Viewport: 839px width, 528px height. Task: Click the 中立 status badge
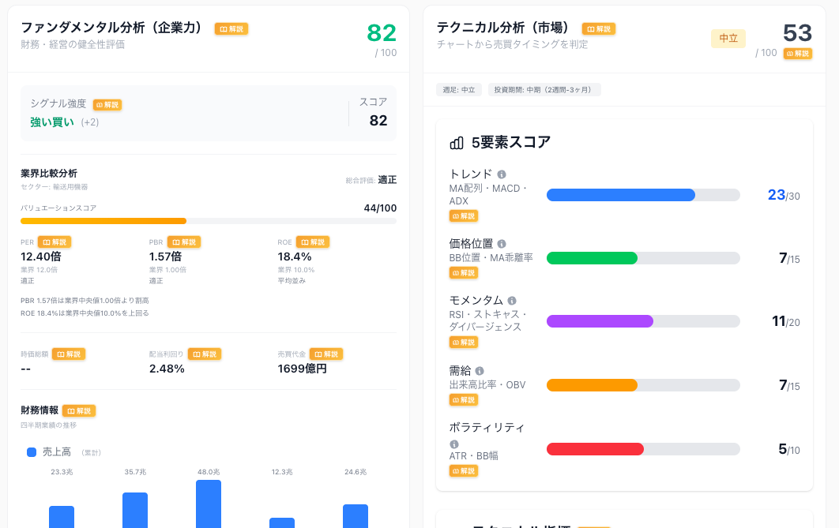[728, 38]
